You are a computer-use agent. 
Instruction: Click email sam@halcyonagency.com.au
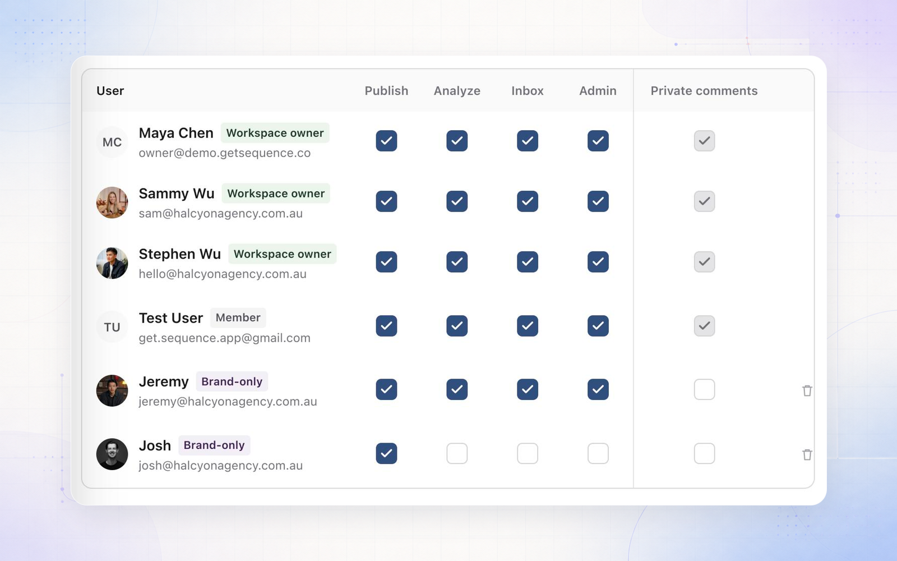point(220,214)
